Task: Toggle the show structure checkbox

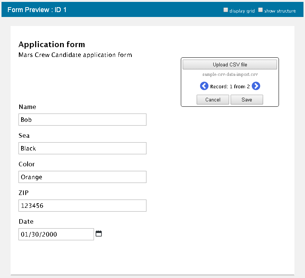Action: pos(260,10)
